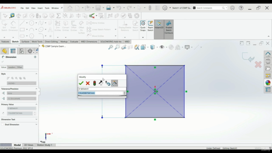Click the Hide/Show Items eye icon
272x153 pixels.
coord(162,47)
